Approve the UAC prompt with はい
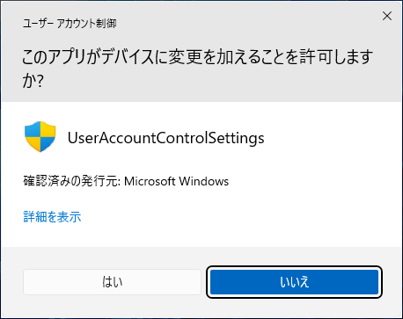Image resolution: width=403 pixels, height=319 pixels. point(112,282)
